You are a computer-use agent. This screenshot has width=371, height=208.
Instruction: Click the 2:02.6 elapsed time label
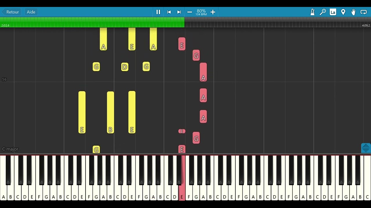tap(5, 25)
